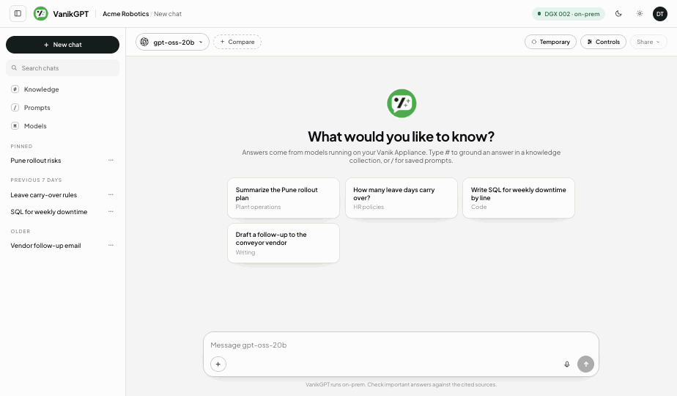Open more options for SQL for weekly downtime chat
Screen dimensions: 677x396
click(x=111, y=212)
